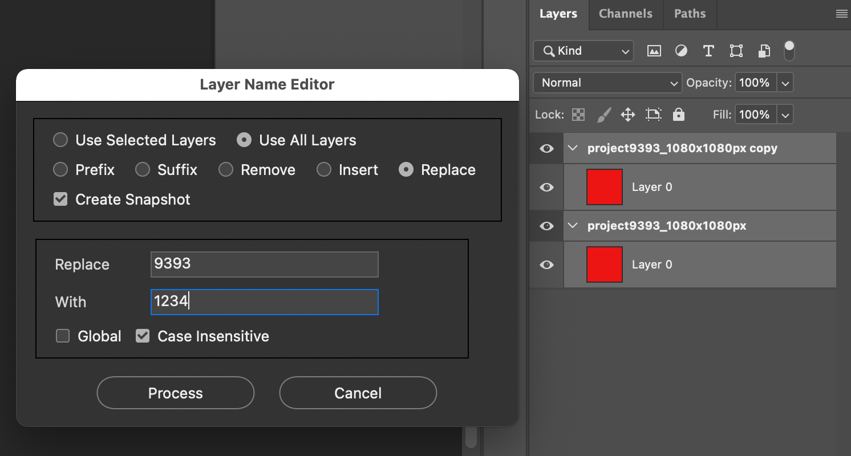Click the pixel layer filter icon
This screenshot has height=456, width=851.
tap(654, 51)
